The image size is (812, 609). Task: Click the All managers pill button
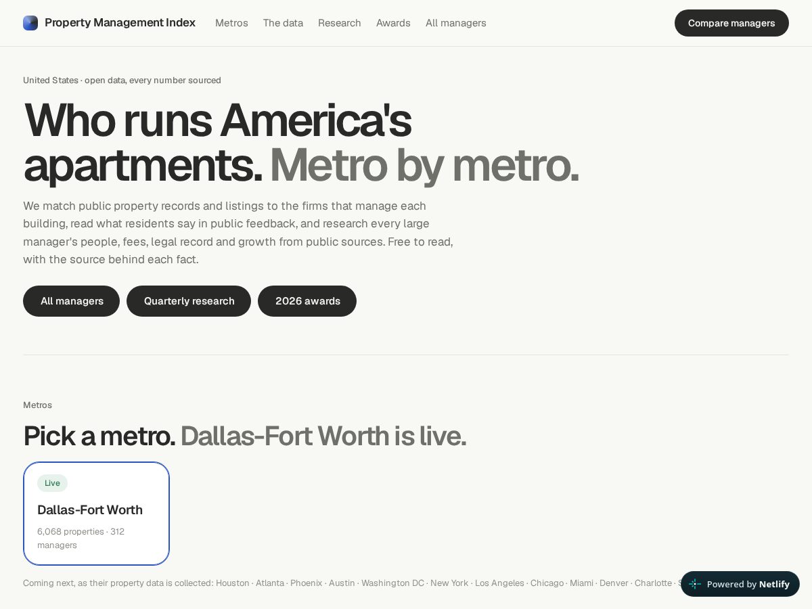[72, 301]
